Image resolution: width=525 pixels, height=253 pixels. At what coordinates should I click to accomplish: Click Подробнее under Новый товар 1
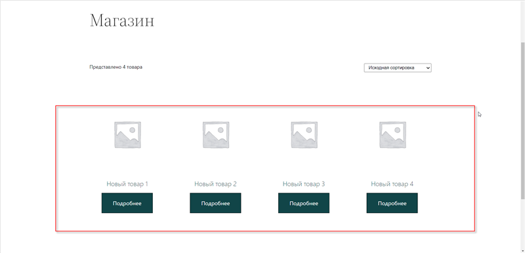[127, 203]
